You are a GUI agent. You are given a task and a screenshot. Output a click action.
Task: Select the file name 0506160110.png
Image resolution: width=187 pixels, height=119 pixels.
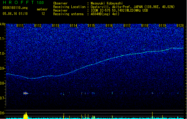pos(15,8)
